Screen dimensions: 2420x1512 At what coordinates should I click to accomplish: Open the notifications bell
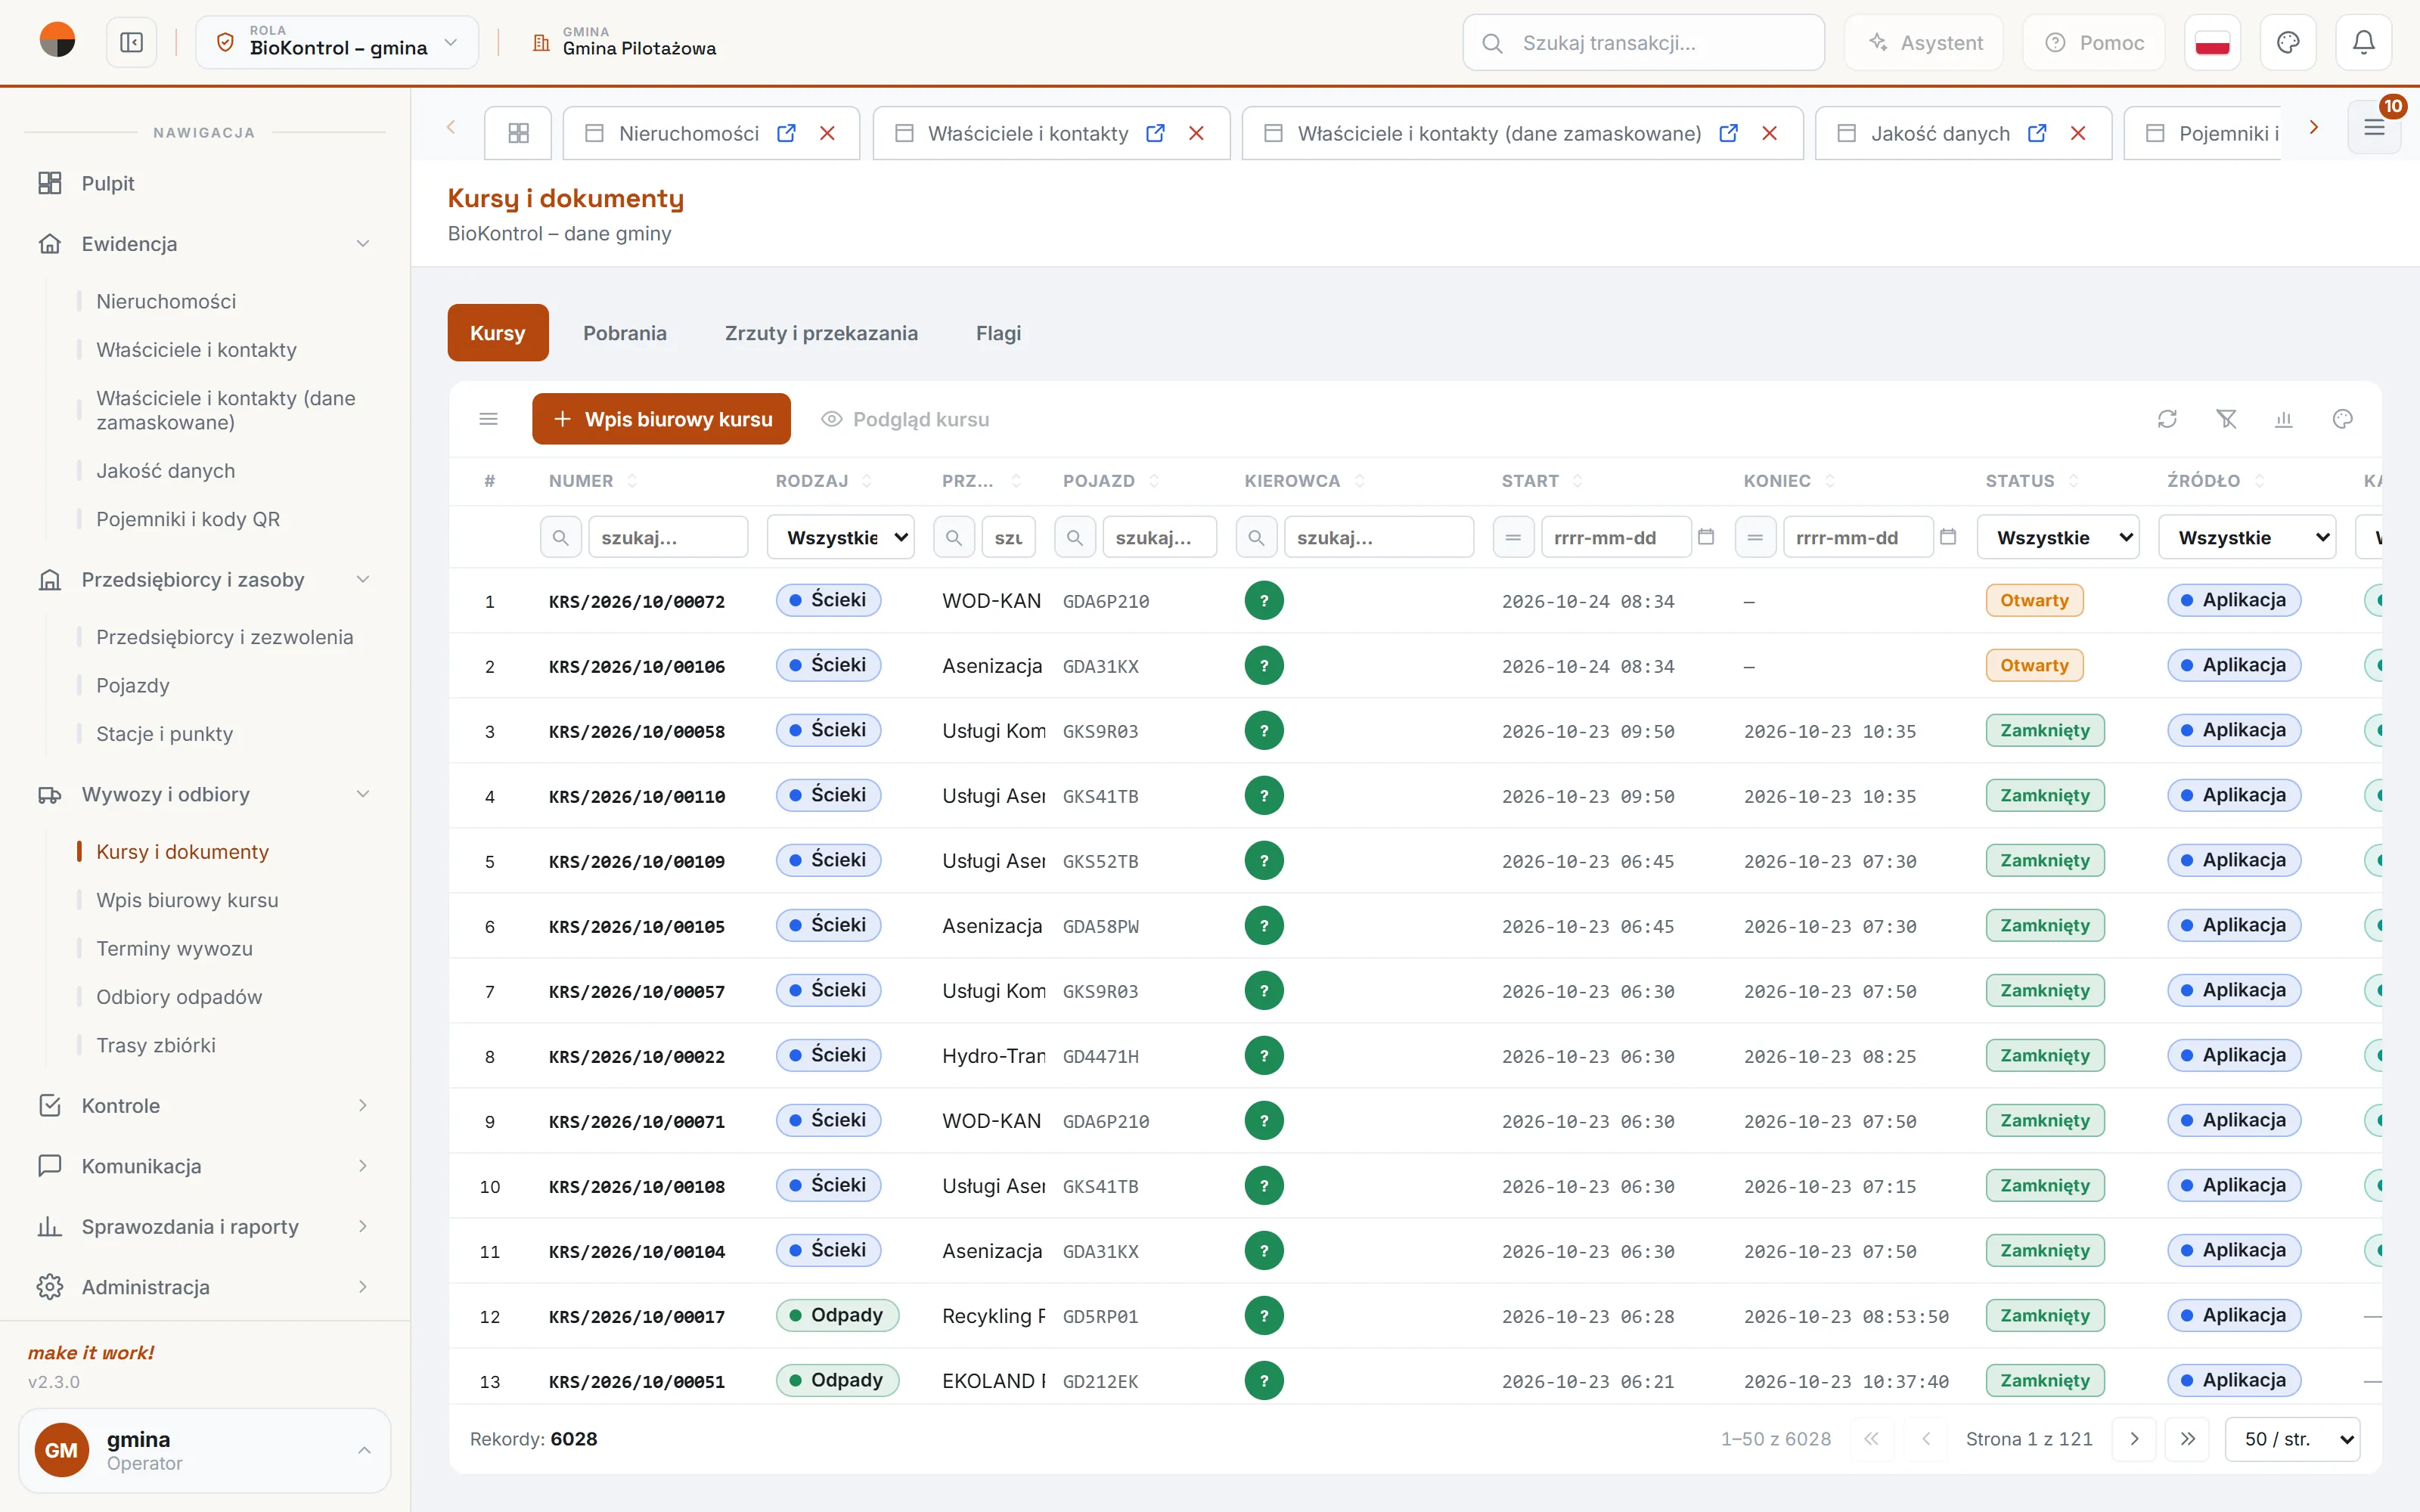(2363, 42)
